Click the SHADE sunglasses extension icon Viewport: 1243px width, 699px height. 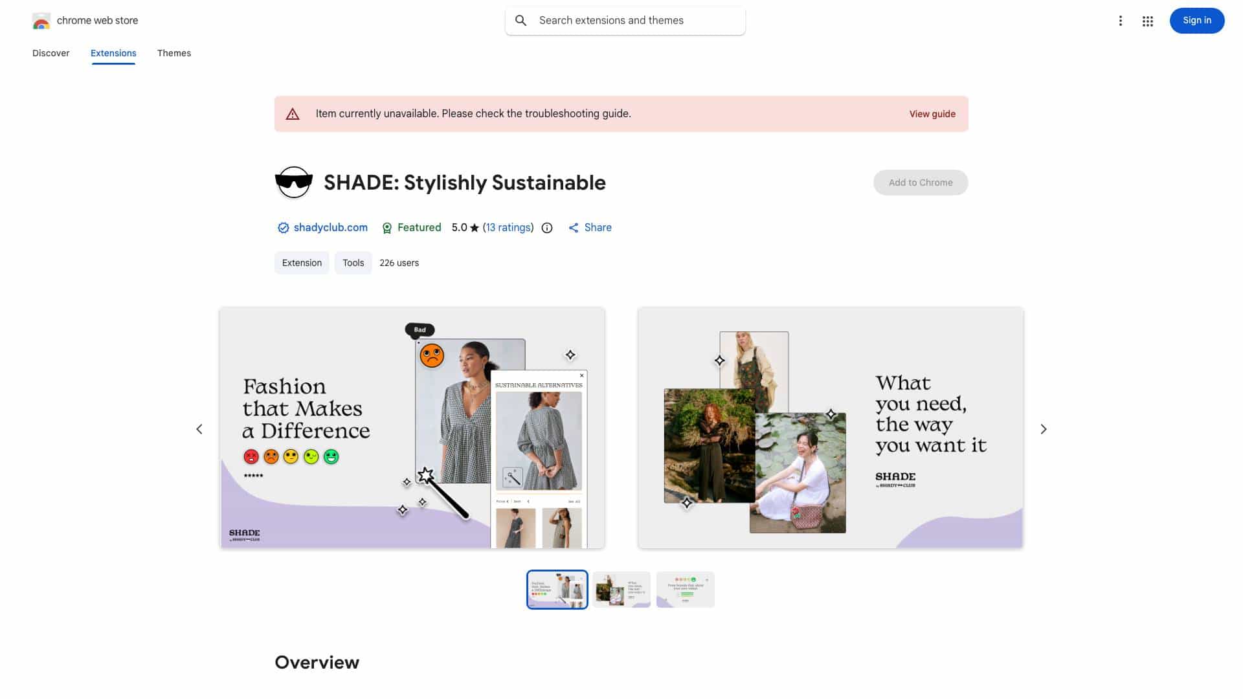(293, 182)
